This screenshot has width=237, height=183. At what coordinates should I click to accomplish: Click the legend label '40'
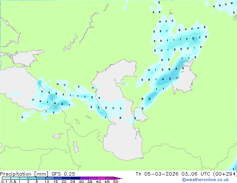pos(98,182)
